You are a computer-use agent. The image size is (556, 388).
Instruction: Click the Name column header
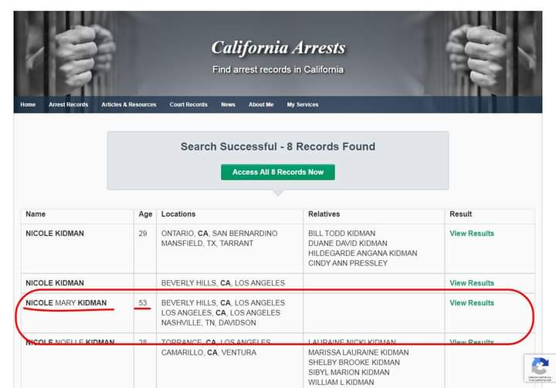[x=36, y=214]
